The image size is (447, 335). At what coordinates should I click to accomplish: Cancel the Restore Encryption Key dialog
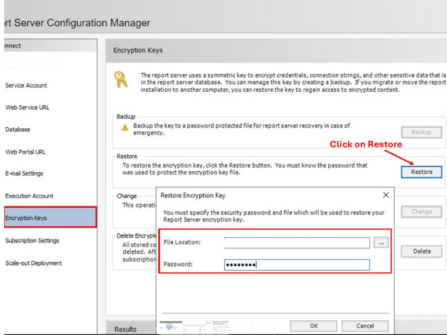pyautogui.click(x=365, y=326)
